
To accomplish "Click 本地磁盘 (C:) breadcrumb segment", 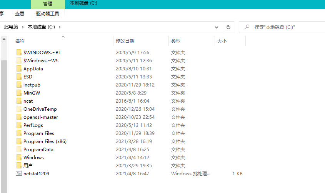I will [x=41, y=27].
